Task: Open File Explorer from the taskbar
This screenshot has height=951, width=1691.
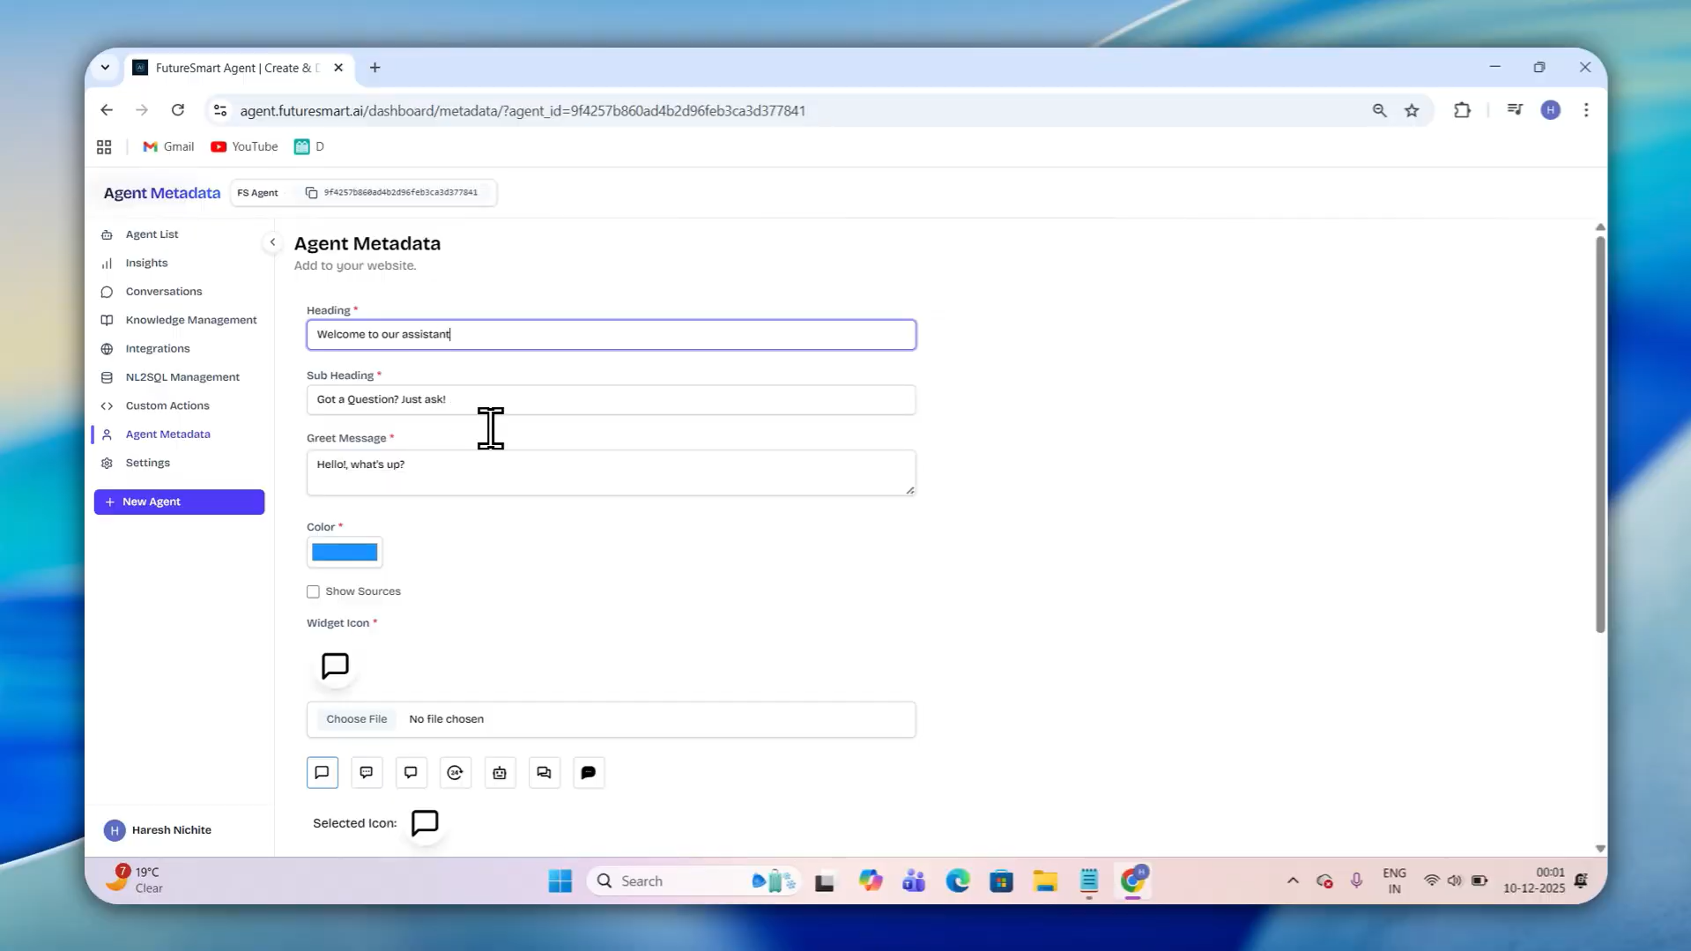Action: click(x=1045, y=880)
